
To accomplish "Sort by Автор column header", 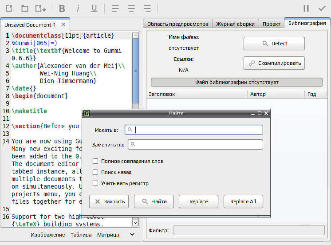I will (x=276, y=94).
